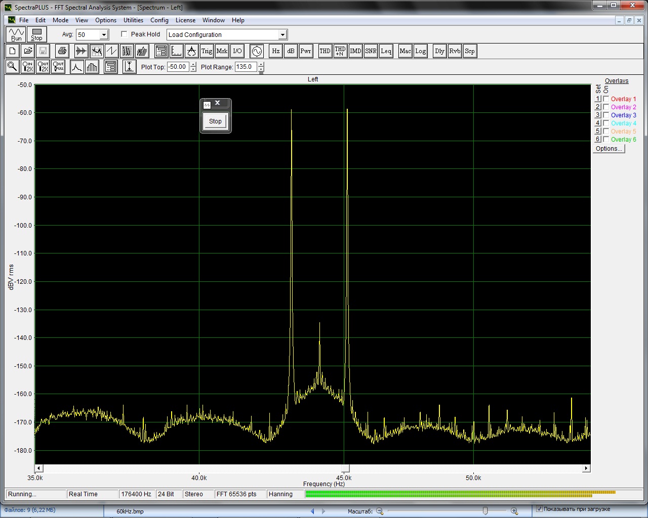Viewport: 648px width, 518px height.
Task: Click the Hz peak frequency button
Action: pyautogui.click(x=276, y=51)
